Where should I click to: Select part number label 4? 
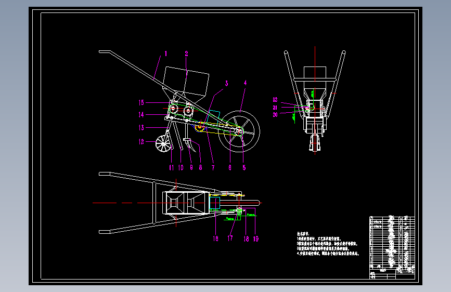tap(245, 83)
